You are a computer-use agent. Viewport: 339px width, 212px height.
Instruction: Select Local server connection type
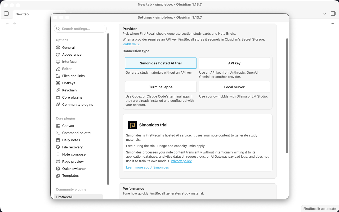(234, 87)
